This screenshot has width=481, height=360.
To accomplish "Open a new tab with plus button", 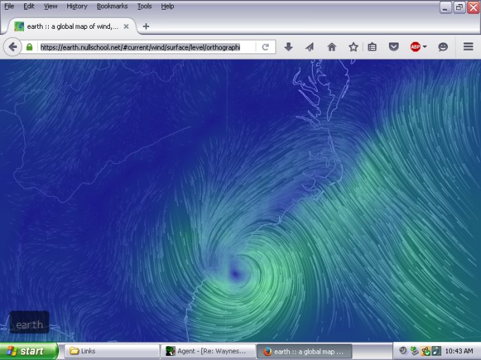I will [146, 26].
